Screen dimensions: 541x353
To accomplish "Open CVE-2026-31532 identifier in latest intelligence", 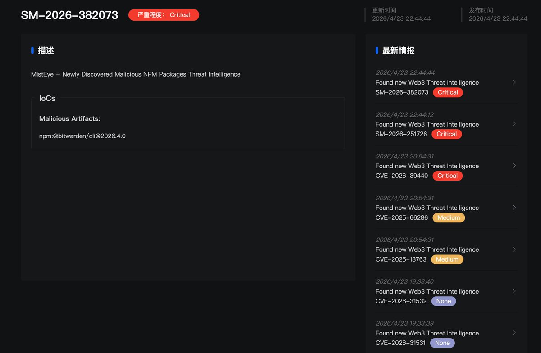I will 401,301.
